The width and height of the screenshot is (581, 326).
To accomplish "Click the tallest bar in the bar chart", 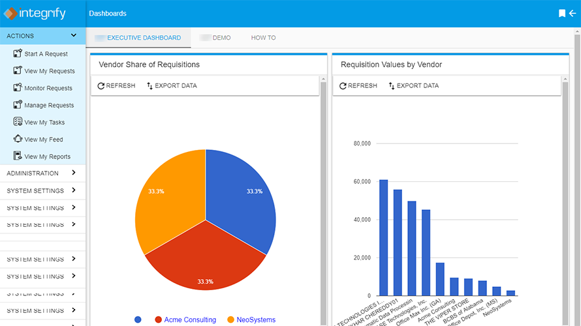I will click(x=383, y=237).
